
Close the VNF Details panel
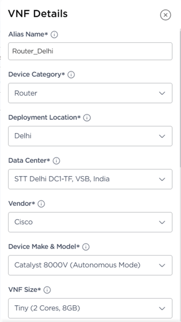coord(166,15)
